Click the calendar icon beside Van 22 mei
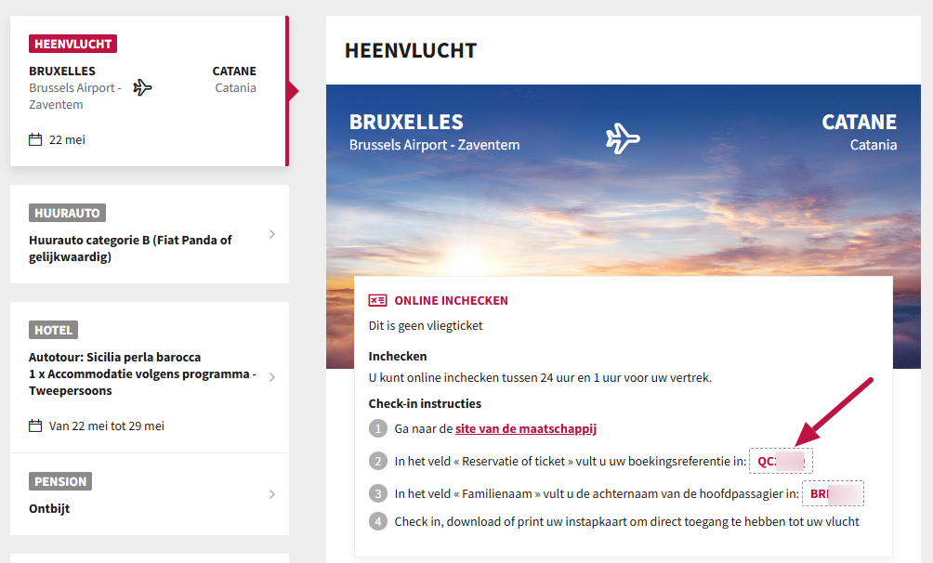The width and height of the screenshot is (933, 563). (35, 426)
